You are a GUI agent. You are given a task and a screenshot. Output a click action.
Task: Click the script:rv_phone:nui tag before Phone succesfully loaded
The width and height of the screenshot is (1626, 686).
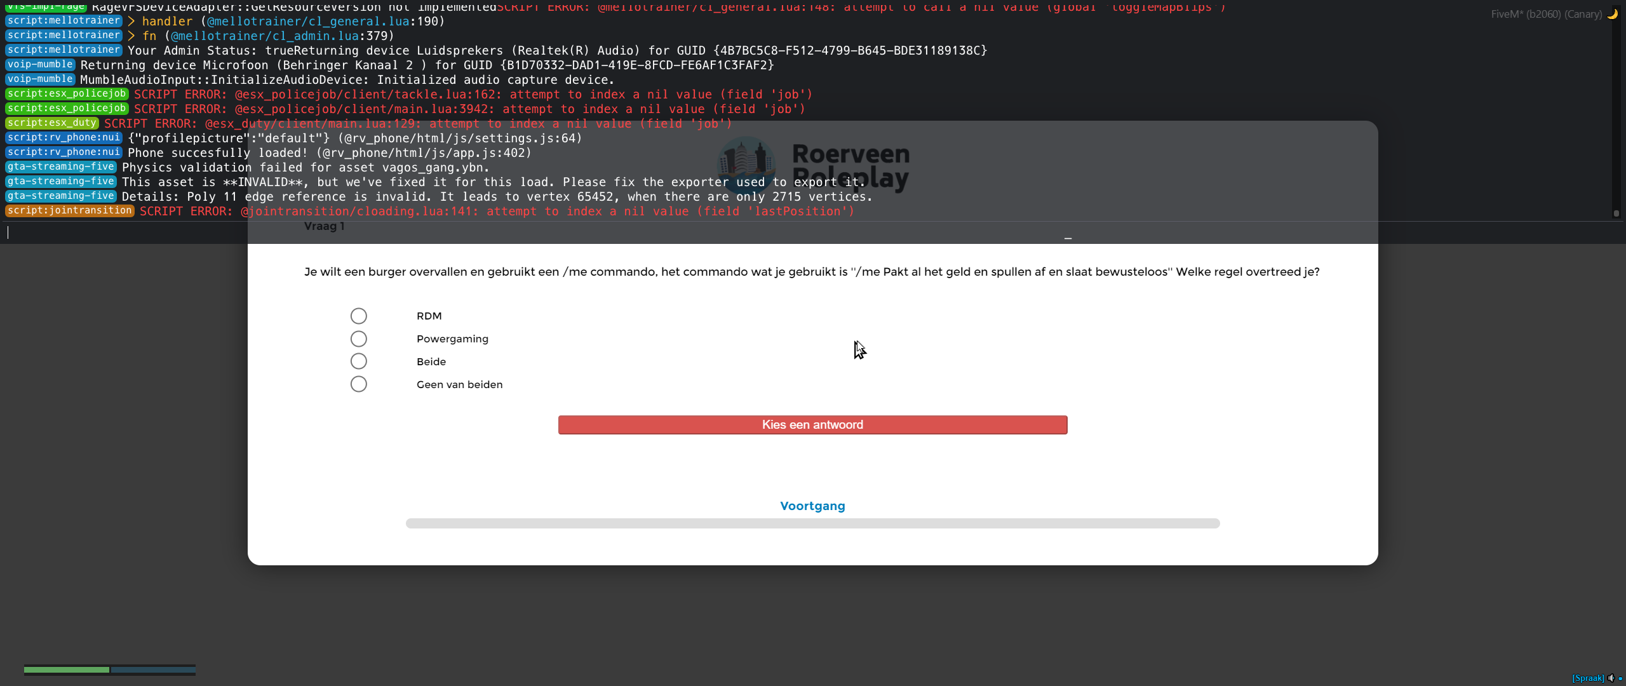[63, 152]
